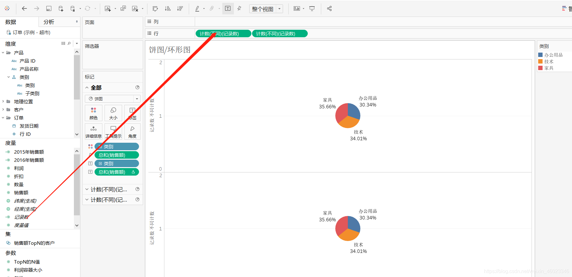572x277 pixels.
Task: Click first 计数(不同)(记录数) pill in rows
Action: 223,33
